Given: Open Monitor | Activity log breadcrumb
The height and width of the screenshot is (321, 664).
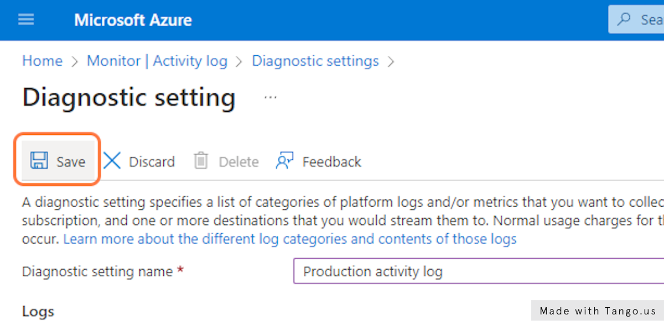Looking at the screenshot, I should [157, 61].
